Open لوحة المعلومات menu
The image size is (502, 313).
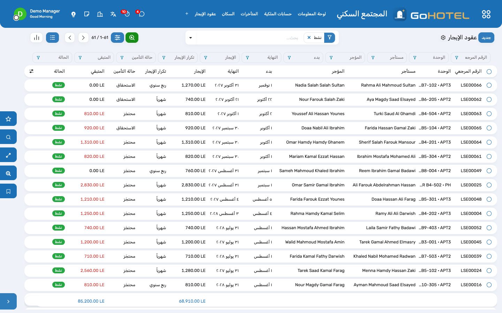coord(312,14)
